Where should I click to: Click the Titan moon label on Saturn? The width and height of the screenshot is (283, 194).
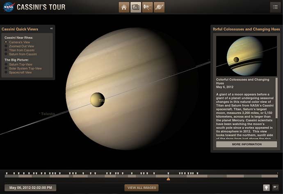[x=102, y=100]
